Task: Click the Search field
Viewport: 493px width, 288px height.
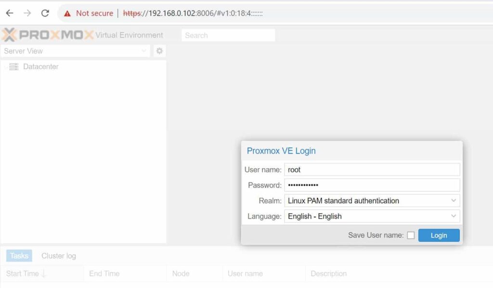Action: (228, 35)
